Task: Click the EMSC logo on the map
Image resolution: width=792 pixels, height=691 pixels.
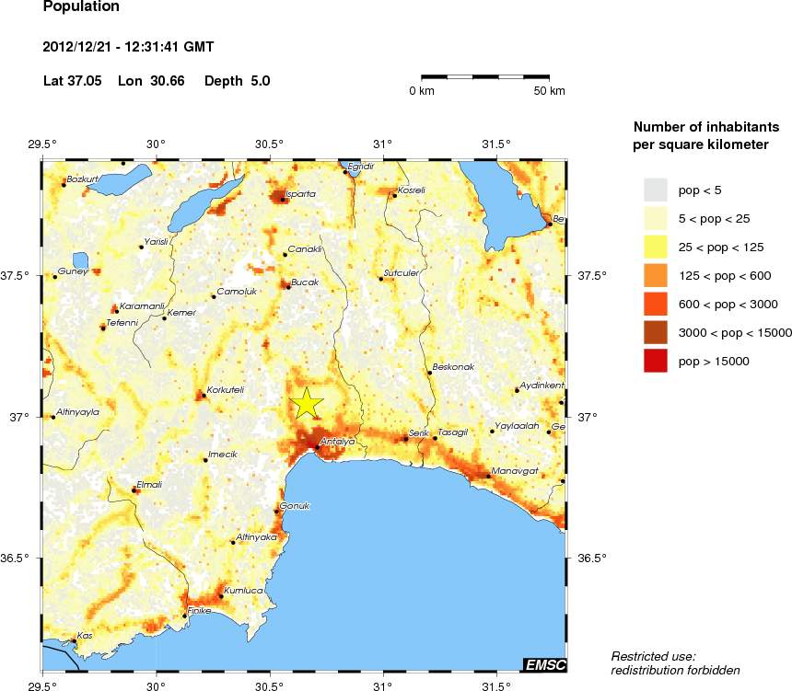Action: pos(543,664)
